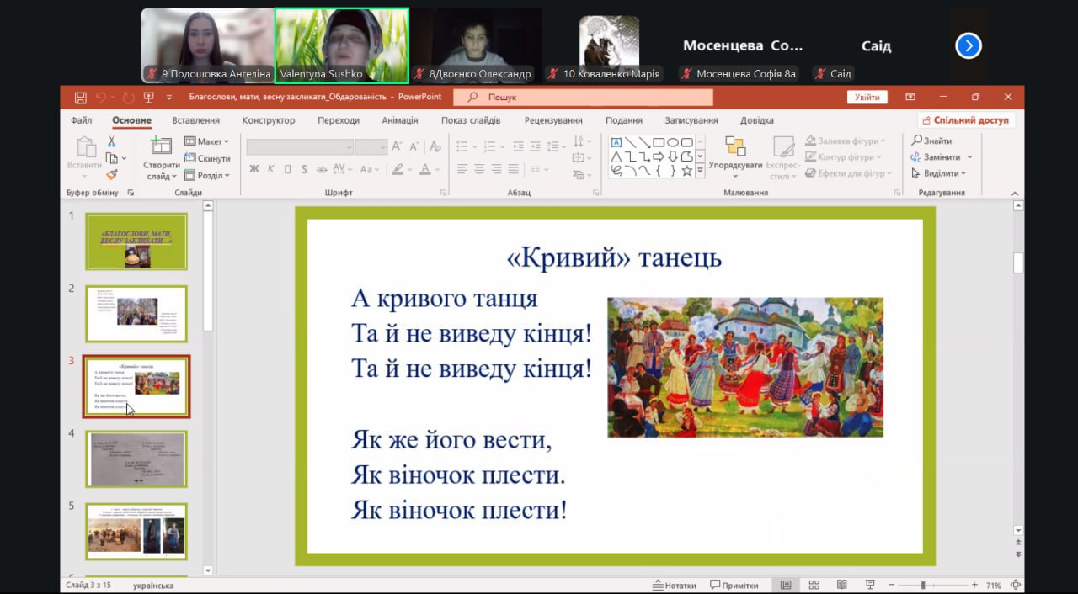This screenshot has height=594, width=1078.
Task: Click the Спільний доступ share button
Action: click(966, 120)
